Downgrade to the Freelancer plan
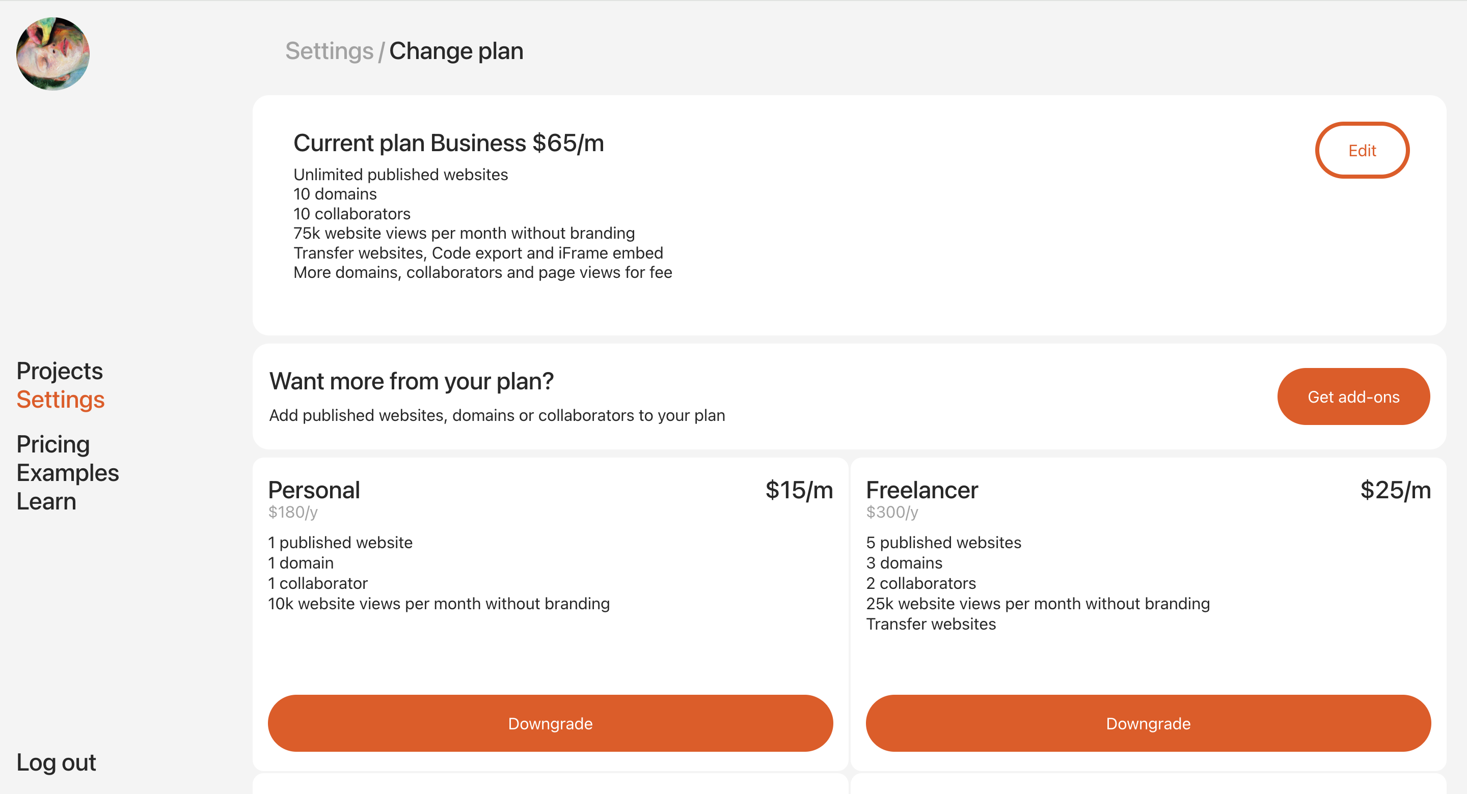Image resolution: width=1467 pixels, height=794 pixels. (x=1148, y=723)
